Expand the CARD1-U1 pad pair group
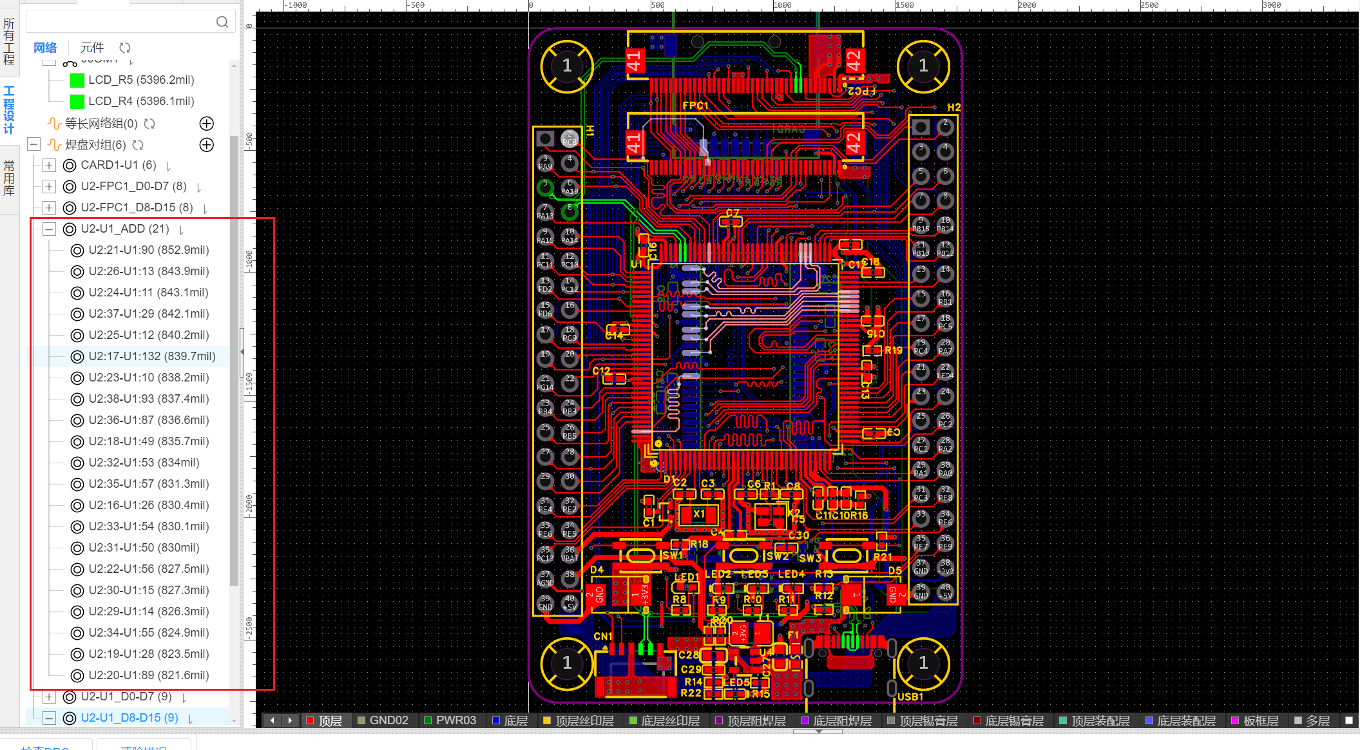Viewport: 1360px width, 750px height. point(49,165)
